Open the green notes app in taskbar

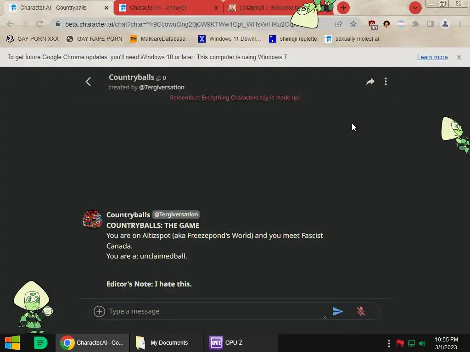[41, 343]
